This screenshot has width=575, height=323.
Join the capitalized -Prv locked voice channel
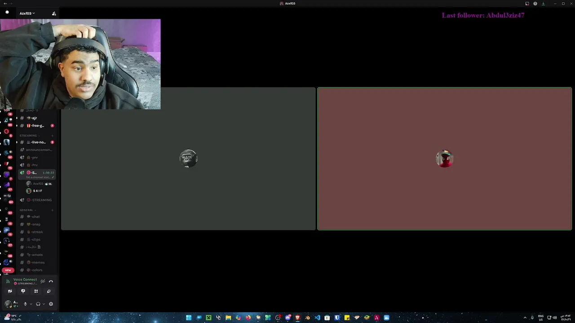tap(36, 165)
